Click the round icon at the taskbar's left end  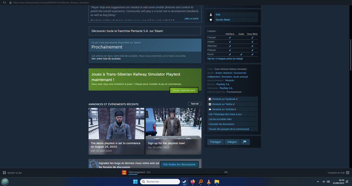coord(5,181)
